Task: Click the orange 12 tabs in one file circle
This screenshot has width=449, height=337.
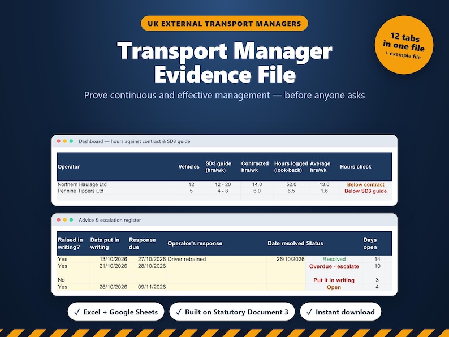Action: coord(404,45)
